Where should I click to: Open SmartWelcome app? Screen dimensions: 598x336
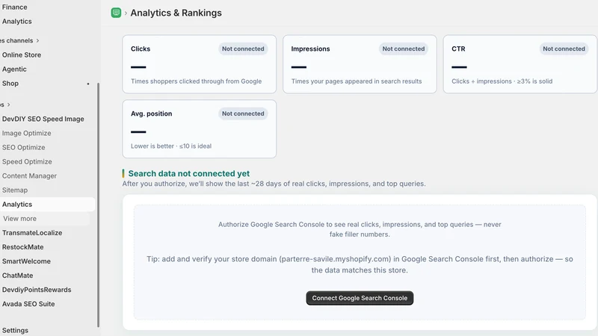pyautogui.click(x=26, y=261)
